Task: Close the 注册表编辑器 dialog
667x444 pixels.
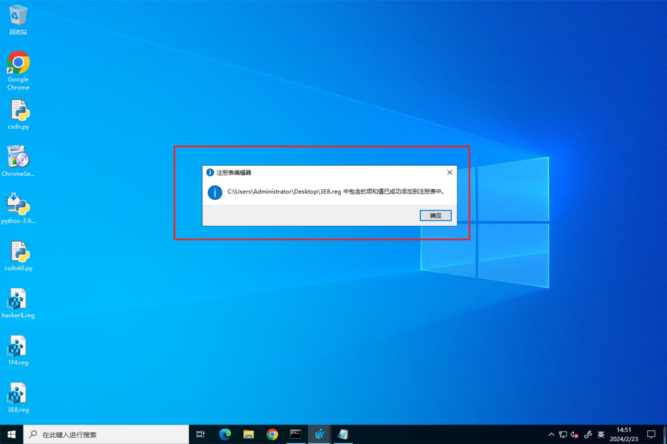Action: (449, 172)
